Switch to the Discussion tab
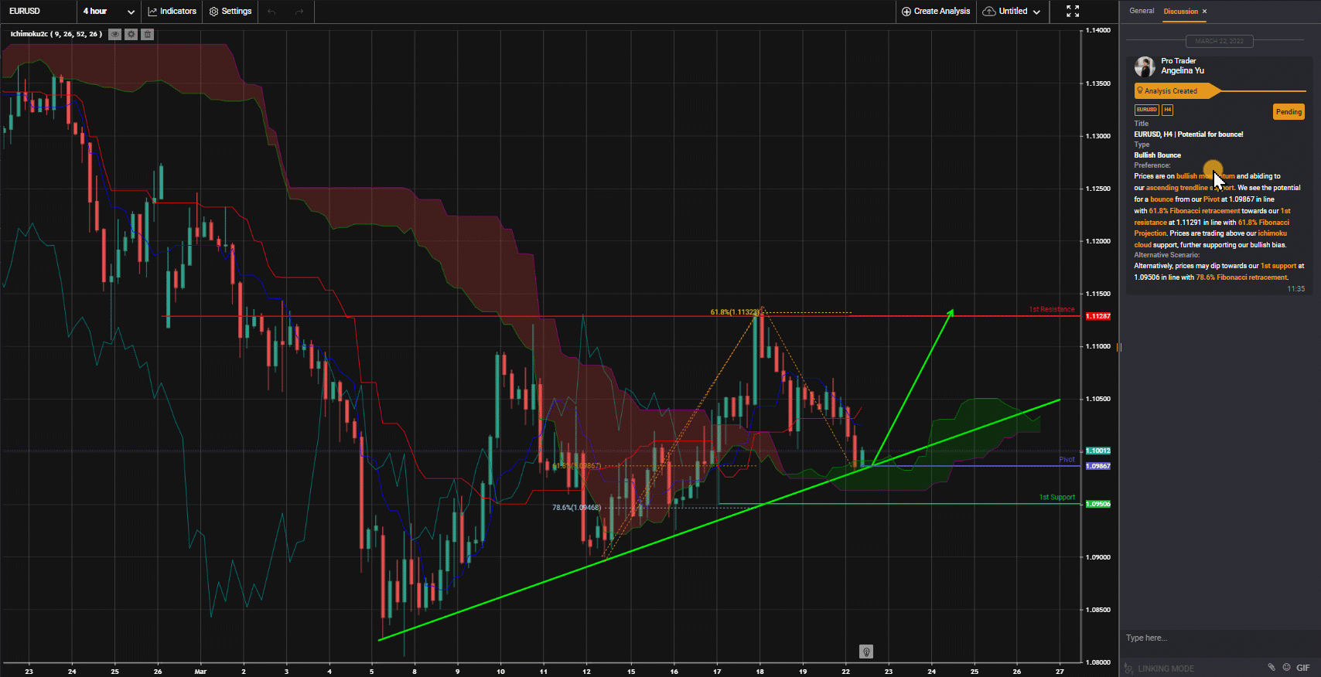This screenshot has height=677, width=1321. pos(1180,12)
